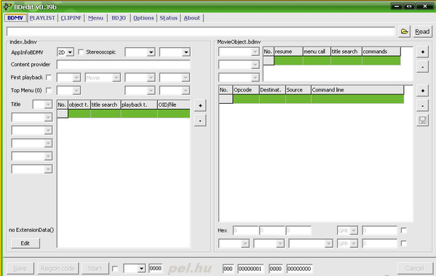This screenshot has height=276, width=436.
Task: Open folder browse icon beside Read
Action: click(404, 32)
